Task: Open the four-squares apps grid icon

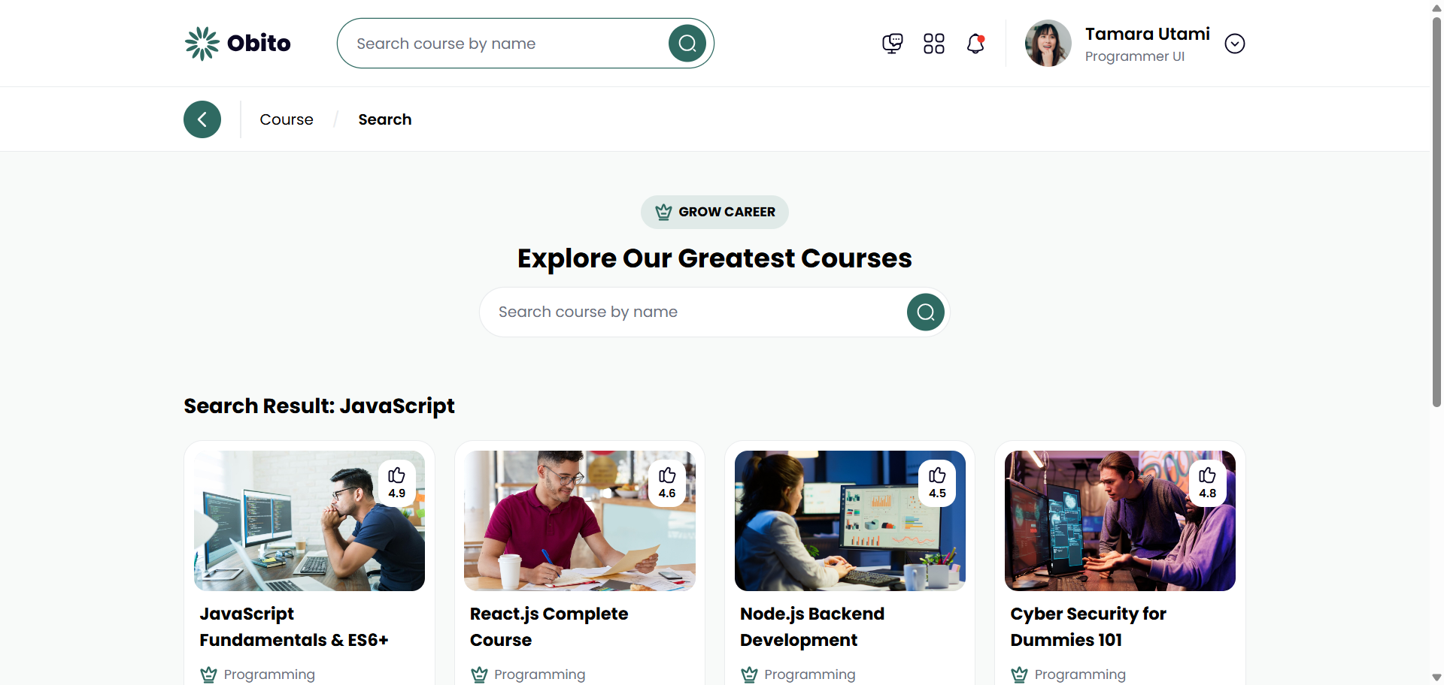Action: tap(933, 44)
